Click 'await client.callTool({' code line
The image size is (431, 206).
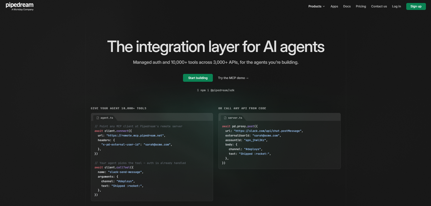pos(114,167)
